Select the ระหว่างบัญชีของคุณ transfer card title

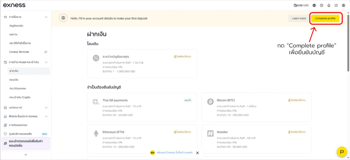click(x=116, y=57)
